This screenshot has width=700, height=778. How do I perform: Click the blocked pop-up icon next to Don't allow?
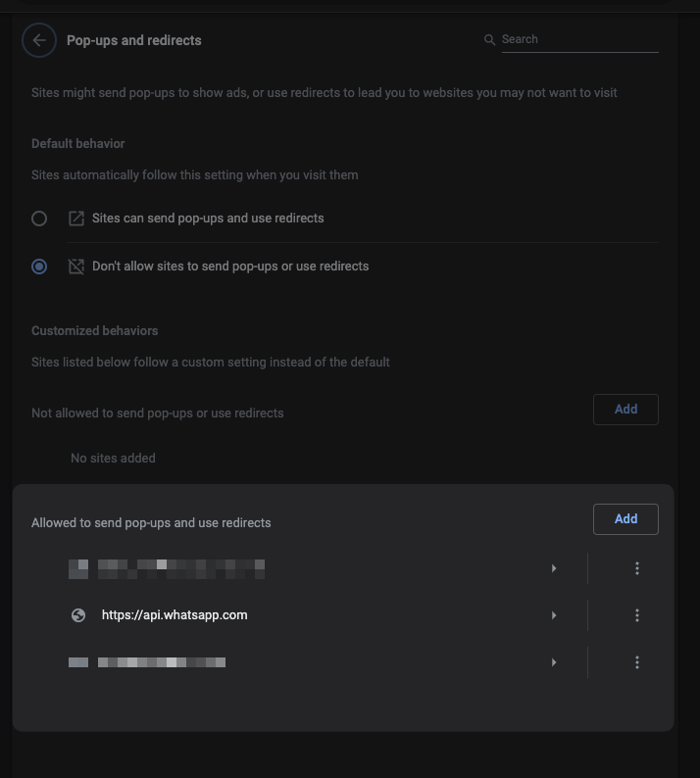point(76,267)
